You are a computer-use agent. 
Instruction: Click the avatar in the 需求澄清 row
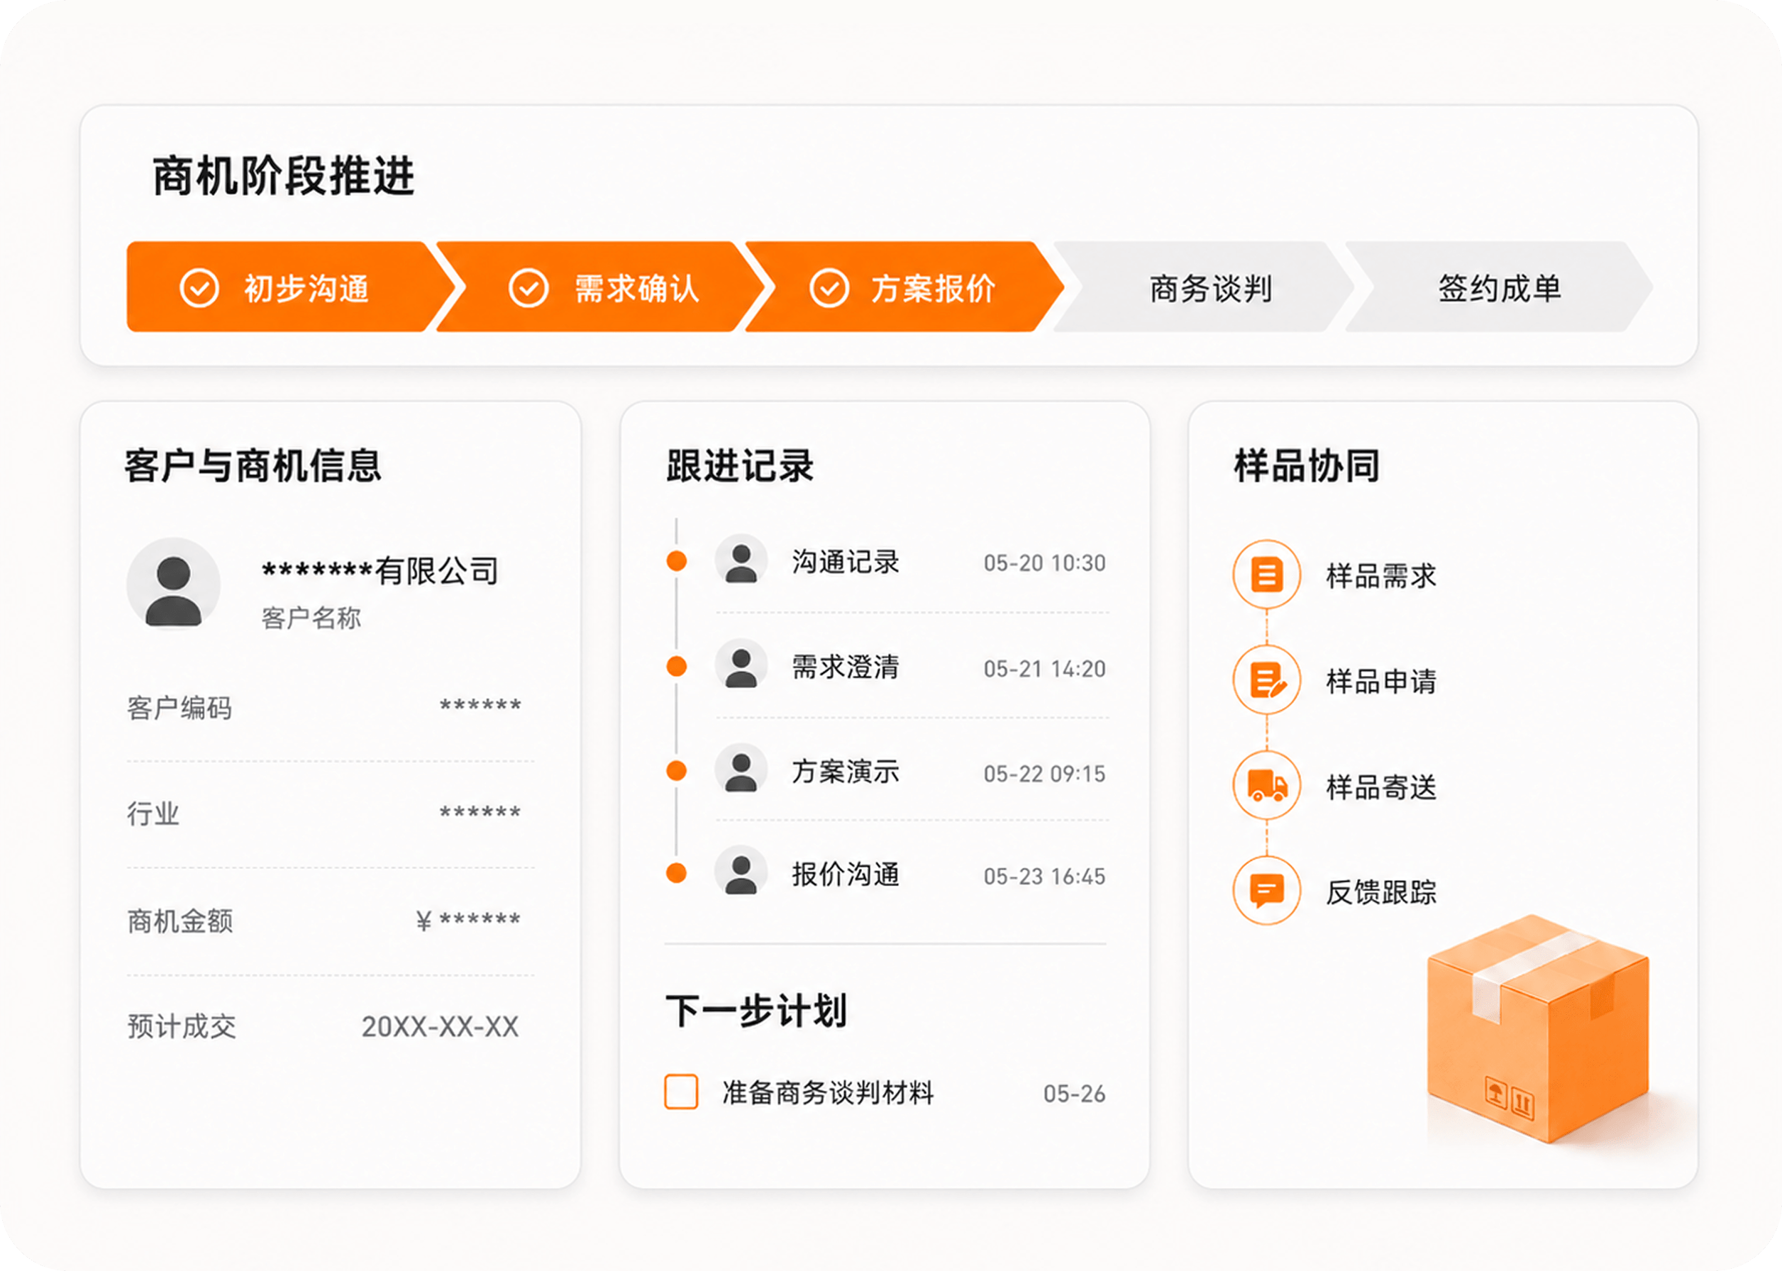pyautogui.click(x=741, y=665)
